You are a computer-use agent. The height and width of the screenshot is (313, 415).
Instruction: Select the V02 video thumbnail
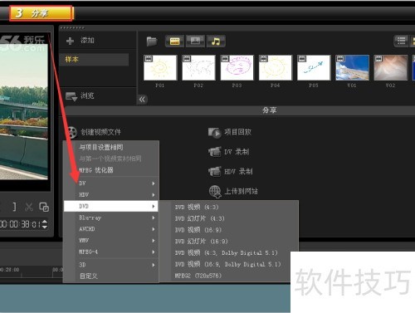tap(391, 68)
